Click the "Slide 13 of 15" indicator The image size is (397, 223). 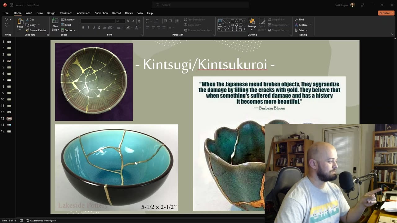[9, 221]
